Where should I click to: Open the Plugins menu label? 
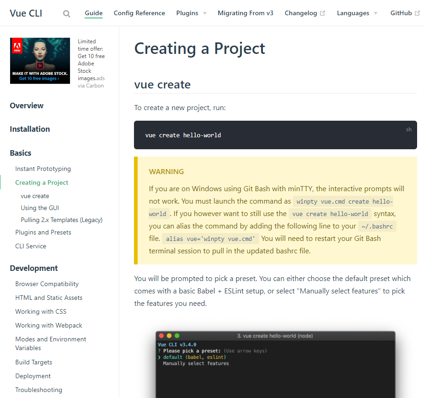coord(187,13)
